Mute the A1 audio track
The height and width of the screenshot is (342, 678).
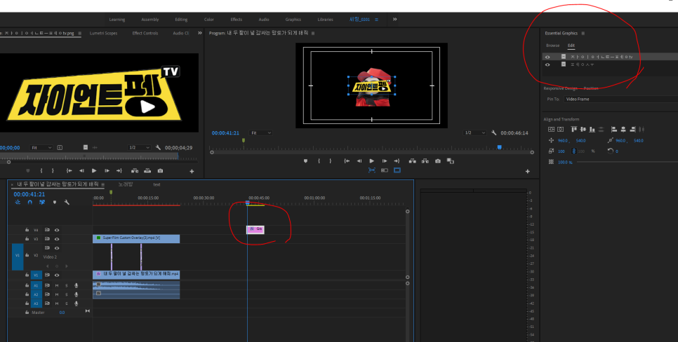[57, 285]
